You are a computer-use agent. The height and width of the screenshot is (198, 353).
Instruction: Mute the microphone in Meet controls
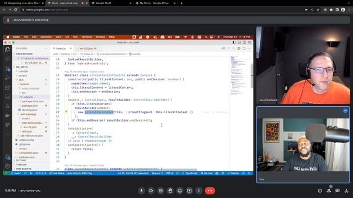[x=141, y=191]
